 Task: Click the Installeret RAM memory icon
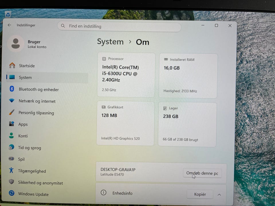166,60
